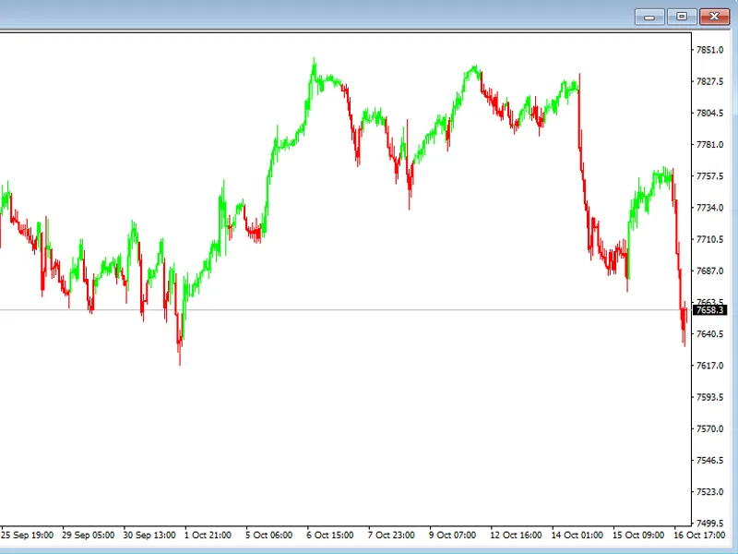The width and height of the screenshot is (738, 554).
Task: Select price level 7851.0 on the scale
Action: tap(709, 50)
